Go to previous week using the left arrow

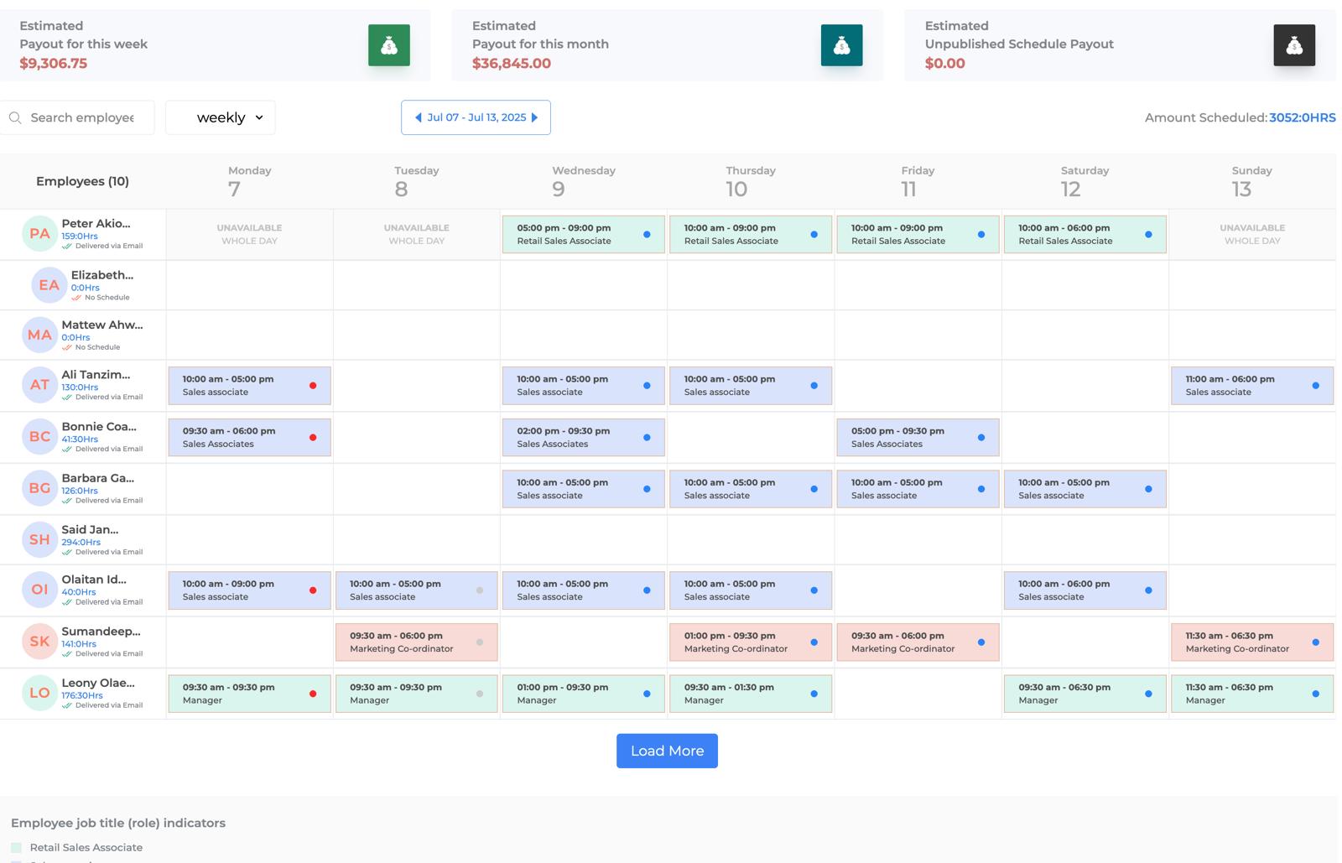(x=417, y=117)
